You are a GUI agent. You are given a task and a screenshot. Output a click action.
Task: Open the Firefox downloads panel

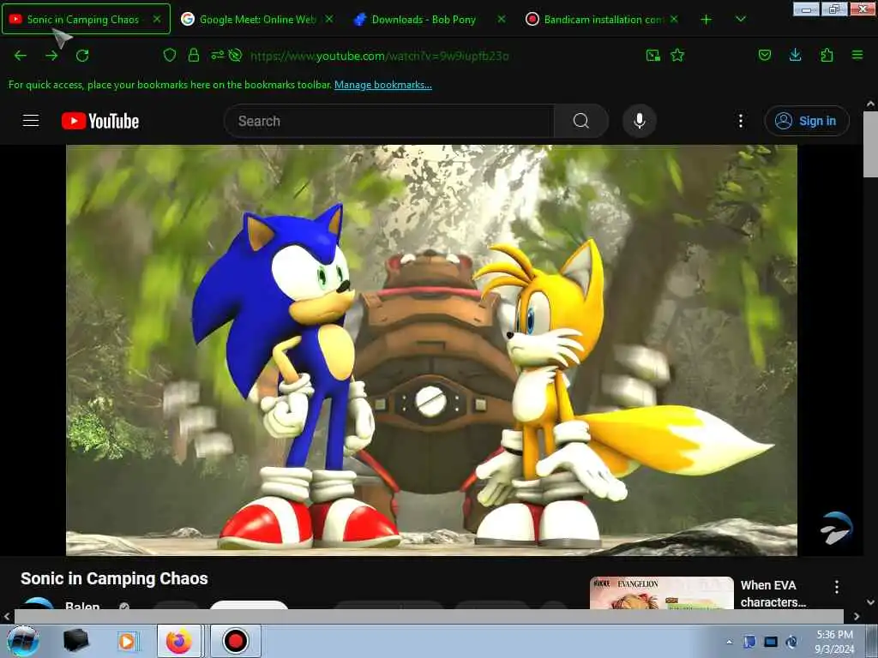(795, 55)
